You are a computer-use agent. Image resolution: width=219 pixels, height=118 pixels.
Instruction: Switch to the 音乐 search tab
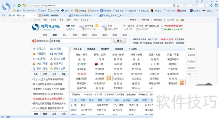65,35
